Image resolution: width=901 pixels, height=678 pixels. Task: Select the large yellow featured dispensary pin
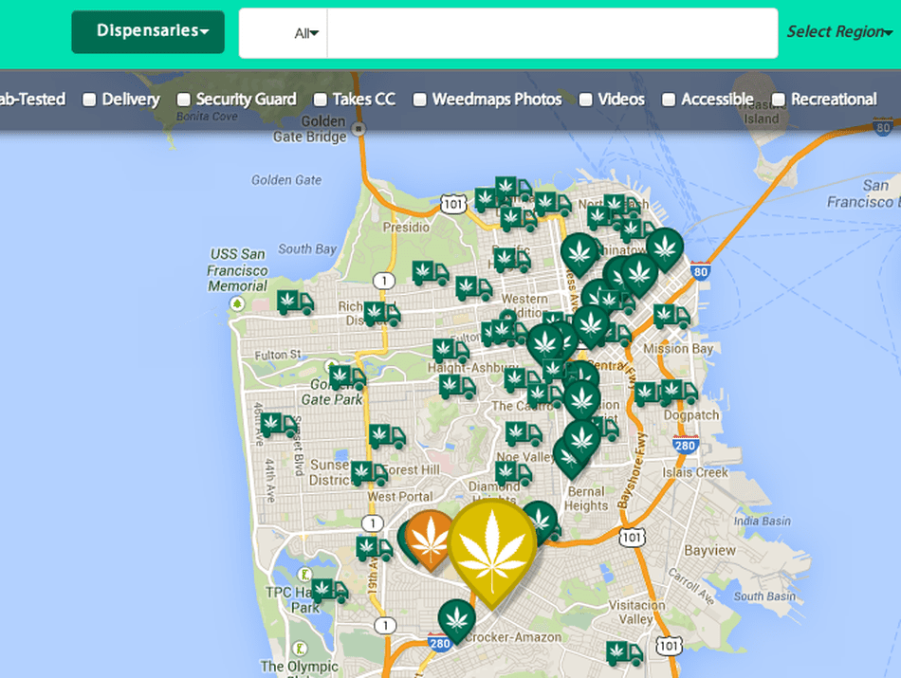[492, 552]
